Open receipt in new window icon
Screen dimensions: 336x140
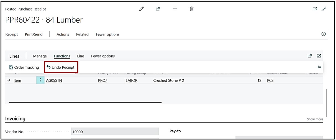coord(315,9)
